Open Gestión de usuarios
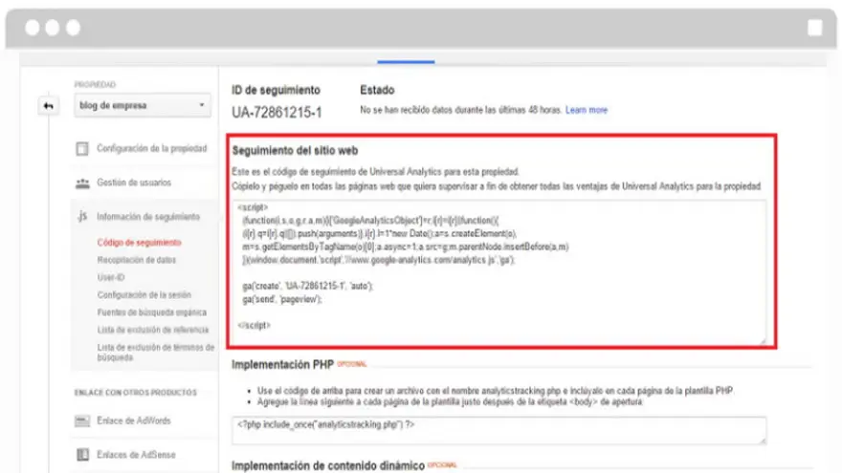 134,183
